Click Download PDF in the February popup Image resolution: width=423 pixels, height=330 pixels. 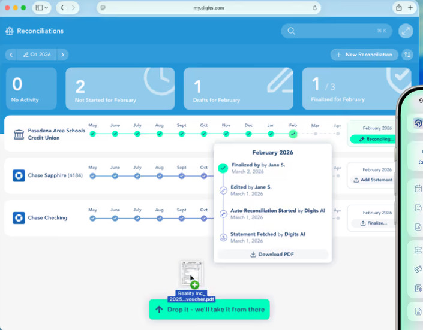pyautogui.click(x=272, y=255)
